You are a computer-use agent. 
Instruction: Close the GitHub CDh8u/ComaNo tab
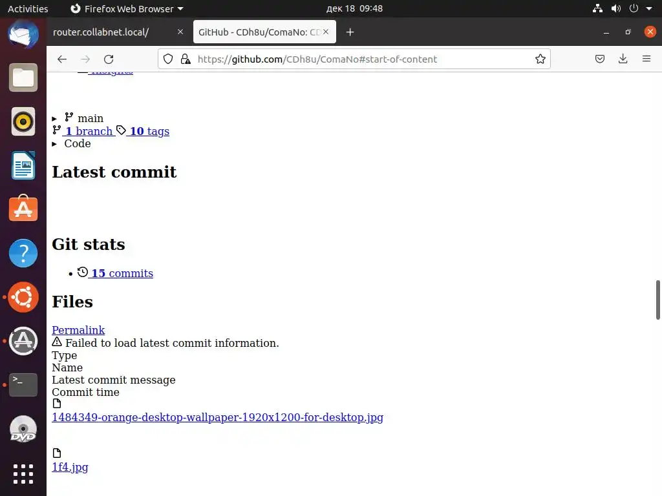coord(326,32)
